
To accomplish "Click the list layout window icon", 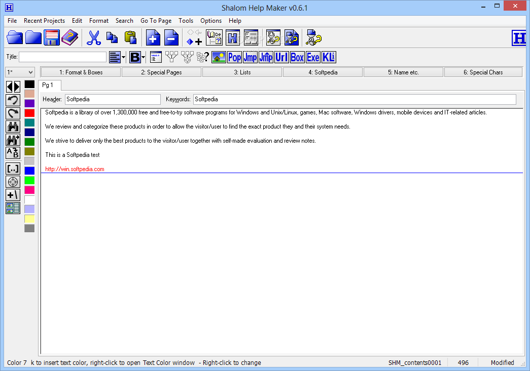I will (251, 37).
